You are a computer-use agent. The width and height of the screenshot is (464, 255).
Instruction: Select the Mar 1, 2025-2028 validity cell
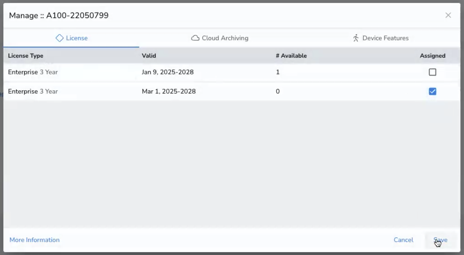(169, 91)
